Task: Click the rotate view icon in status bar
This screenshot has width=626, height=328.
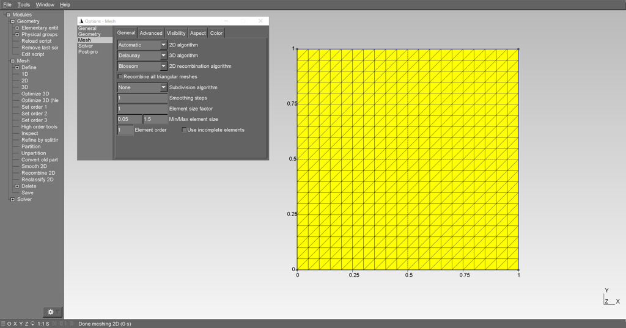Action: (32, 324)
